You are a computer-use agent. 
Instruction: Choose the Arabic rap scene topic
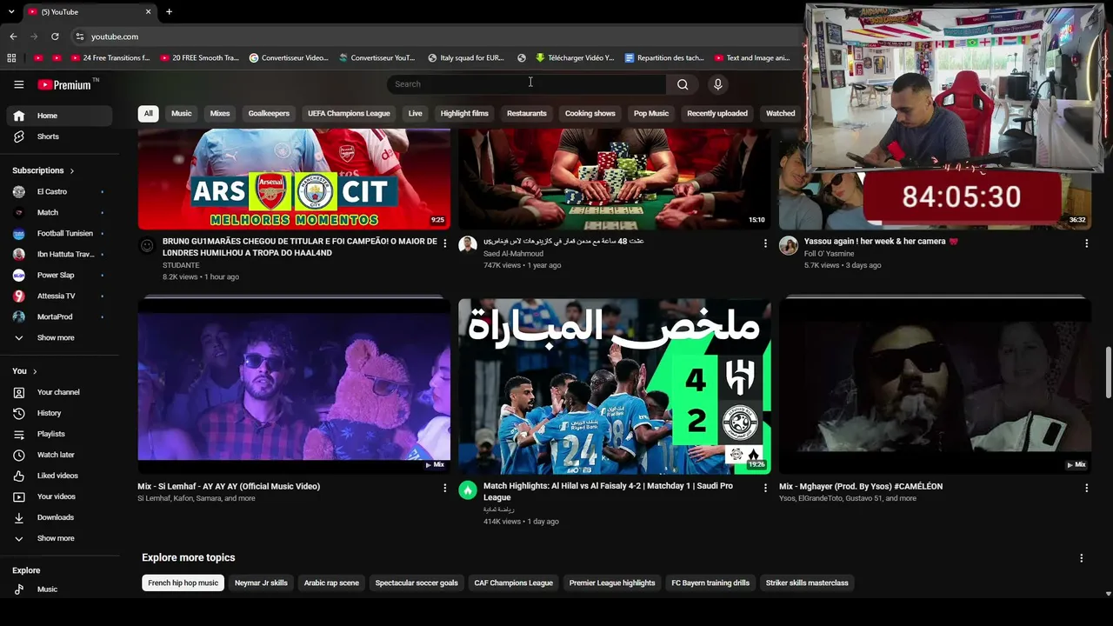(331, 583)
